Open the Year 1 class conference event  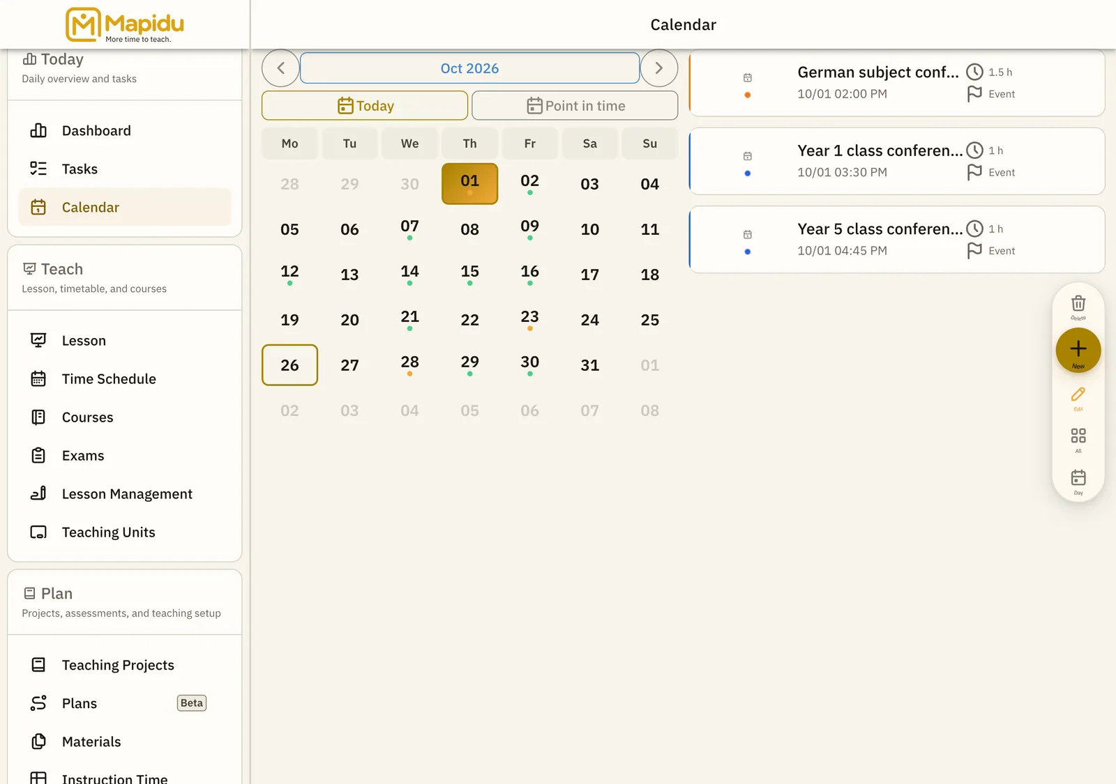click(897, 162)
